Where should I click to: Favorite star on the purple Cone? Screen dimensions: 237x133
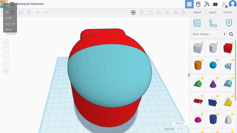[x=217, y=78]
